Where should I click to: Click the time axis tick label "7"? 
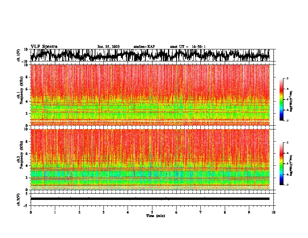[x=201, y=212]
